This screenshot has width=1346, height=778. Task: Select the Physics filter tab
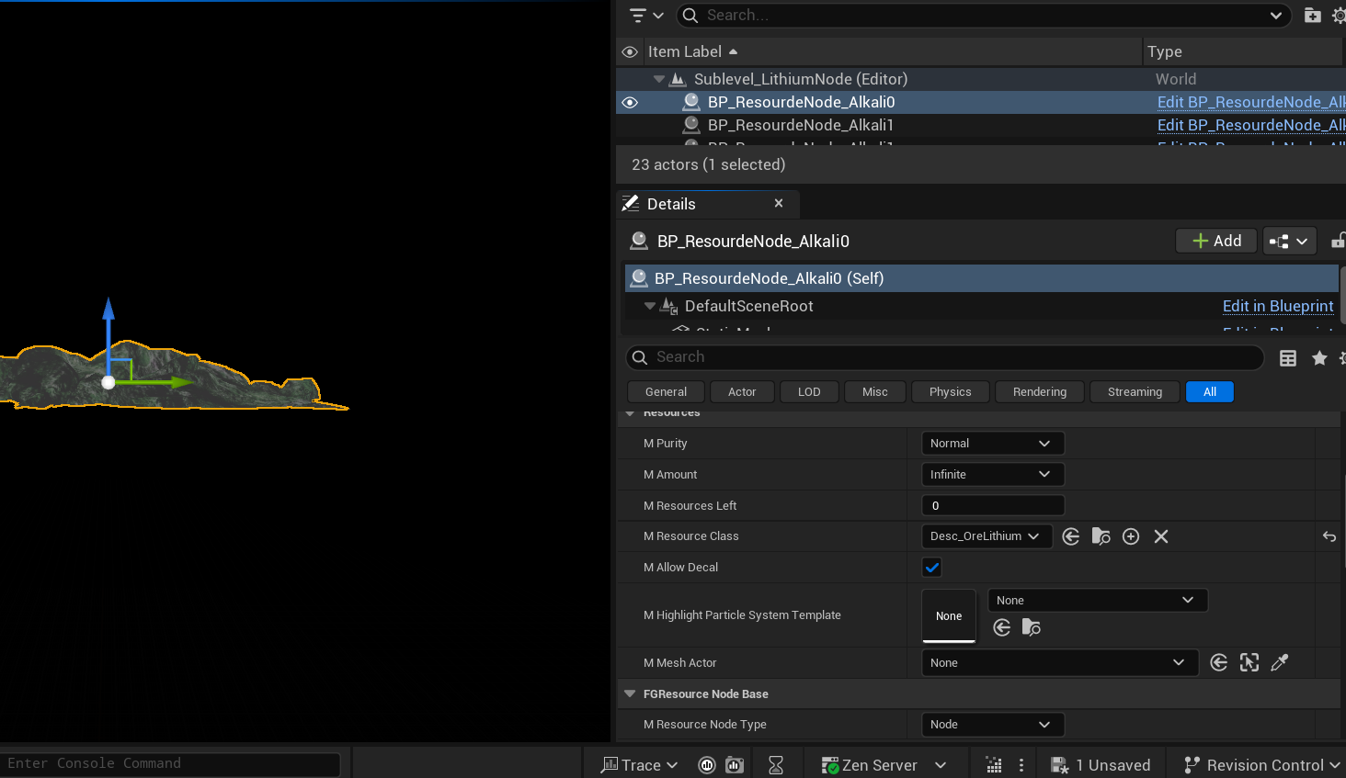point(951,392)
